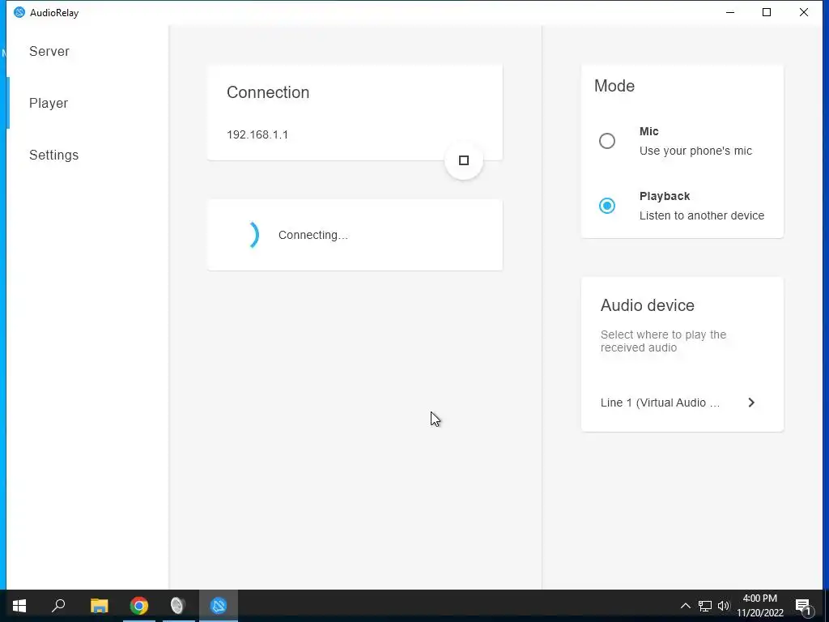This screenshot has height=622, width=829.
Task: Close the AudioRelay window
Action: coord(804,12)
